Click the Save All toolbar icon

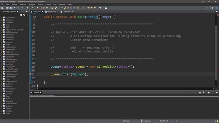(11, 8)
